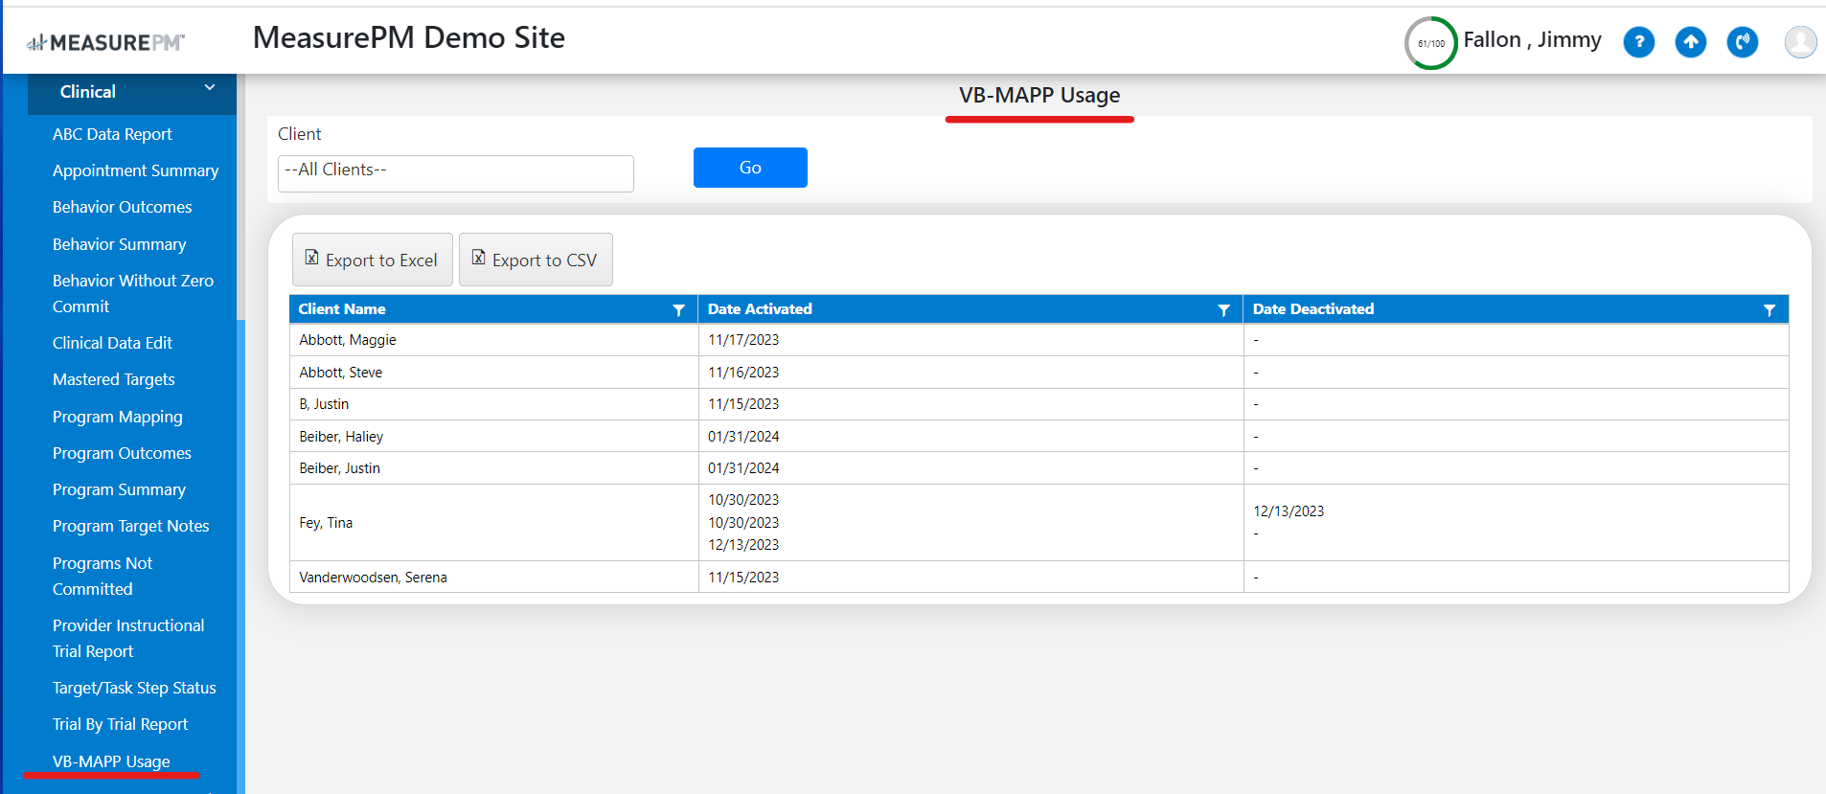Click date 11/17/2023 for Abbott, Maggie
This screenshot has width=1826, height=794.
pyautogui.click(x=743, y=340)
